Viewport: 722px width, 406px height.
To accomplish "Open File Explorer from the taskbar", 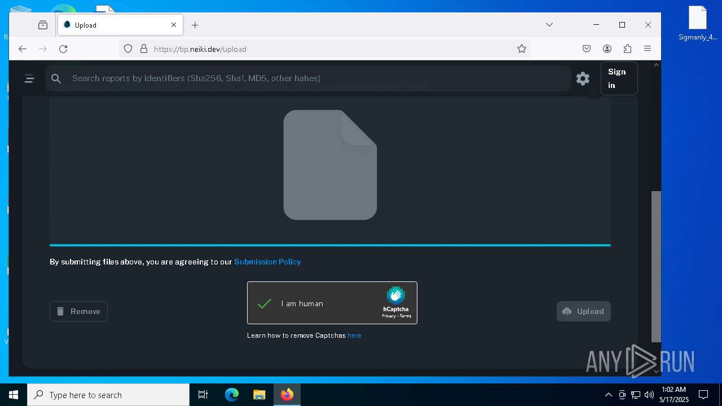I will click(x=259, y=395).
